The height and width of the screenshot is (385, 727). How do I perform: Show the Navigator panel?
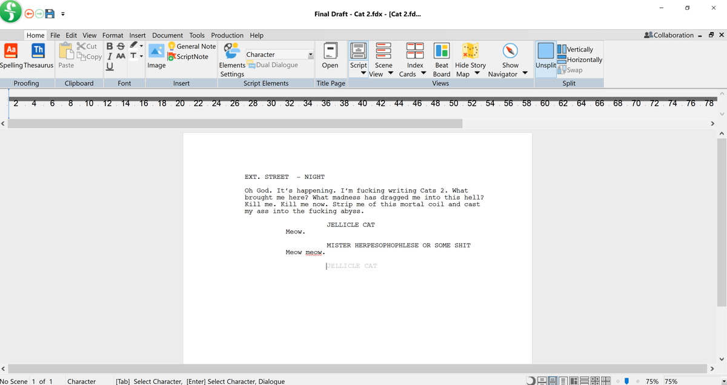(x=510, y=56)
